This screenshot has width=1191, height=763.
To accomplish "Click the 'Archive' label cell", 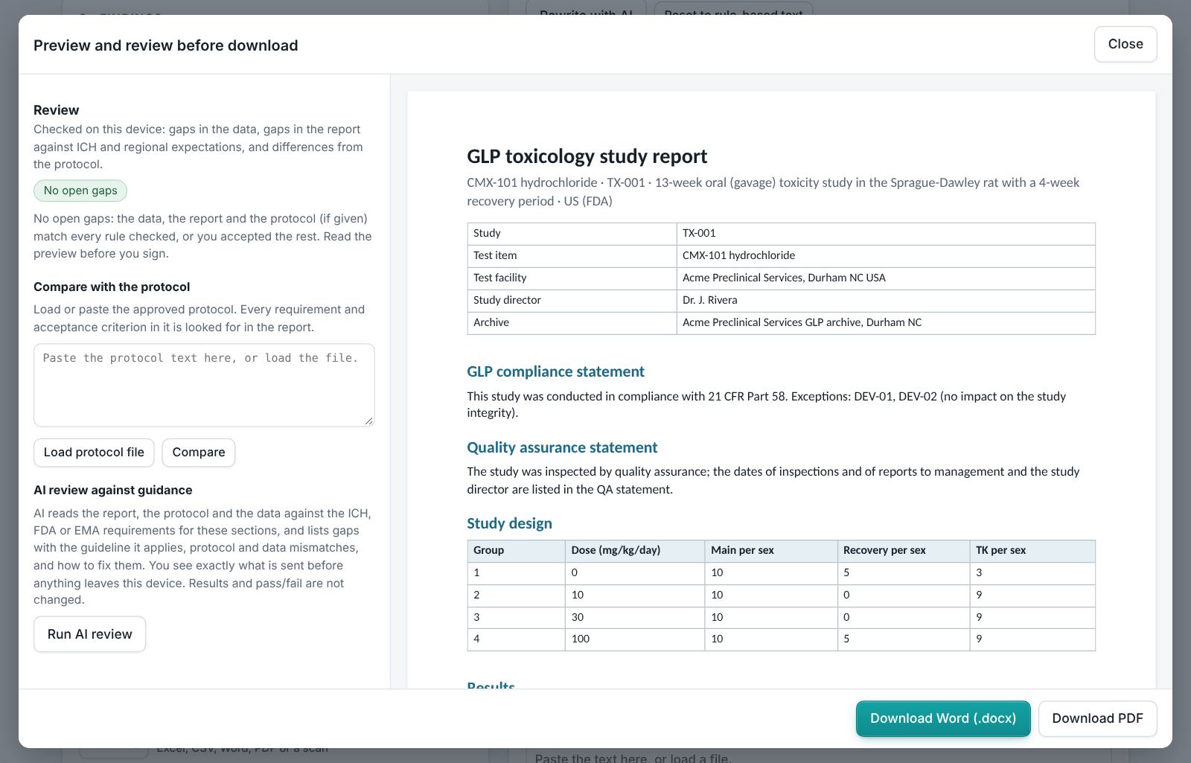I will [572, 323].
